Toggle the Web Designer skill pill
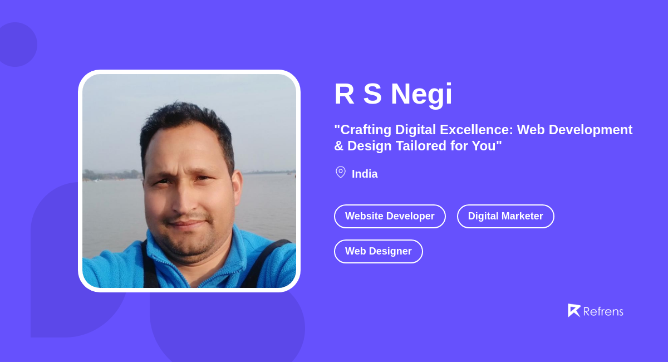This screenshot has height=362, width=668. point(379,251)
